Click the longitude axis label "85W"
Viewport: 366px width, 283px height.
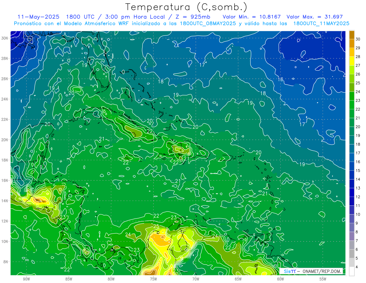pos(69,279)
